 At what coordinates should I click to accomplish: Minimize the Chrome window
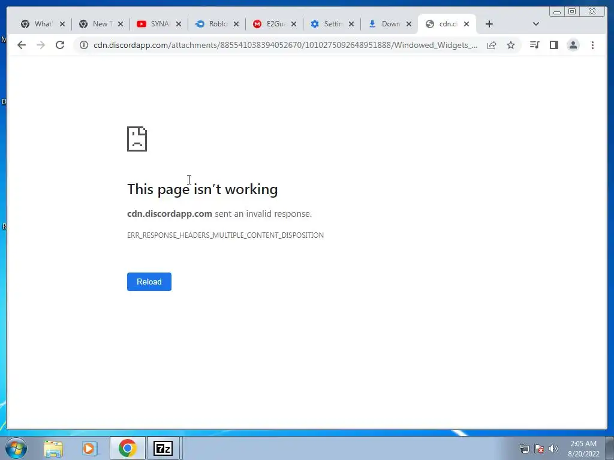(x=557, y=12)
